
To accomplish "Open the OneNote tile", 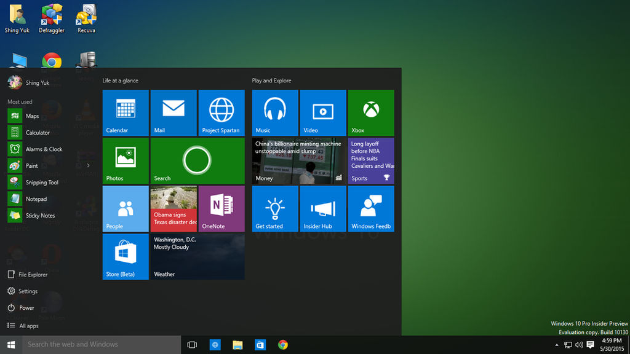I will tap(221, 209).
